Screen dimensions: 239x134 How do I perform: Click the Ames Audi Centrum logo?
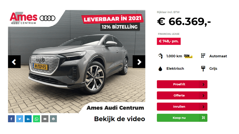click(33, 18)
